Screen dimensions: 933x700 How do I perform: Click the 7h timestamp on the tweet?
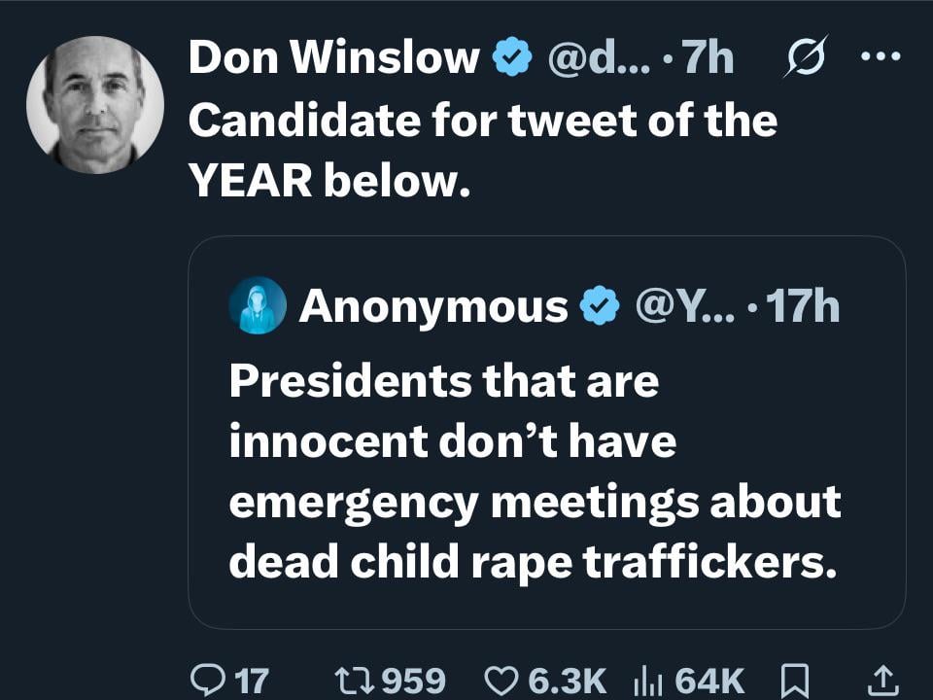[708, 59]
